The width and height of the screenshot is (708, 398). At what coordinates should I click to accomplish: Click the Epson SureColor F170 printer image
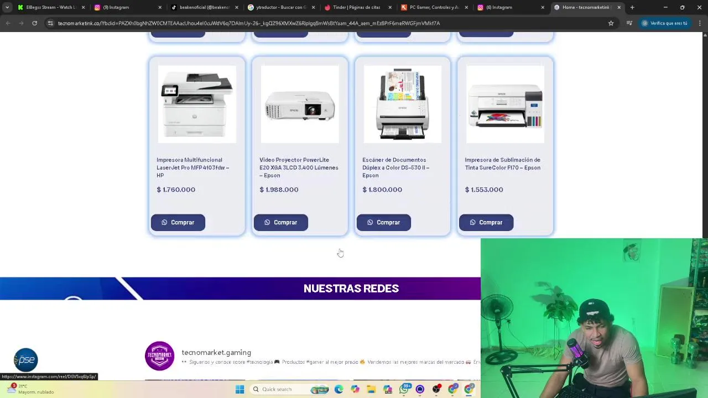pyautogui.click(x=505, y=104)
